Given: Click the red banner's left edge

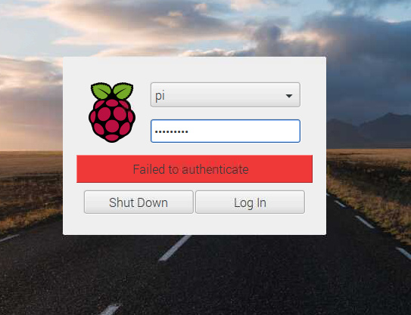Looking at the screenshot, I should [78, 168].
